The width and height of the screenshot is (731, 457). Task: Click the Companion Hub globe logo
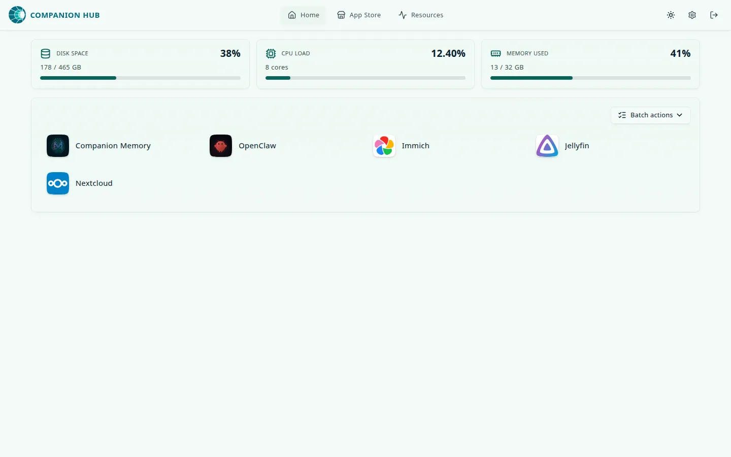[17, 15]
